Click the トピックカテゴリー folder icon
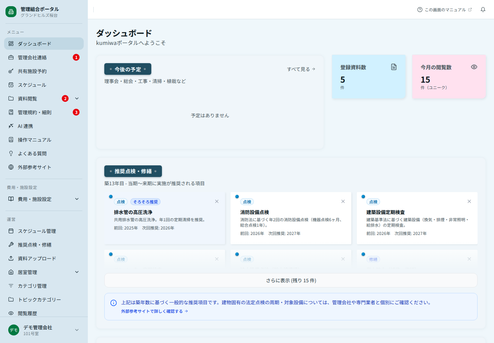The height and width of the screenshot is (343, 494). [x=11, y=299]
